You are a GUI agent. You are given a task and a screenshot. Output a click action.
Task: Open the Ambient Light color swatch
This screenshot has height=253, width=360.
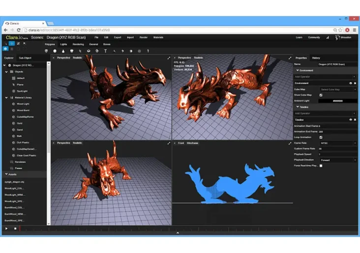337,101
